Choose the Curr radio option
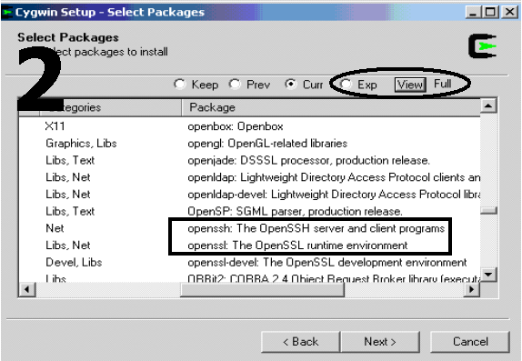Screen dimensions: 522x361 tap(291, 84)
